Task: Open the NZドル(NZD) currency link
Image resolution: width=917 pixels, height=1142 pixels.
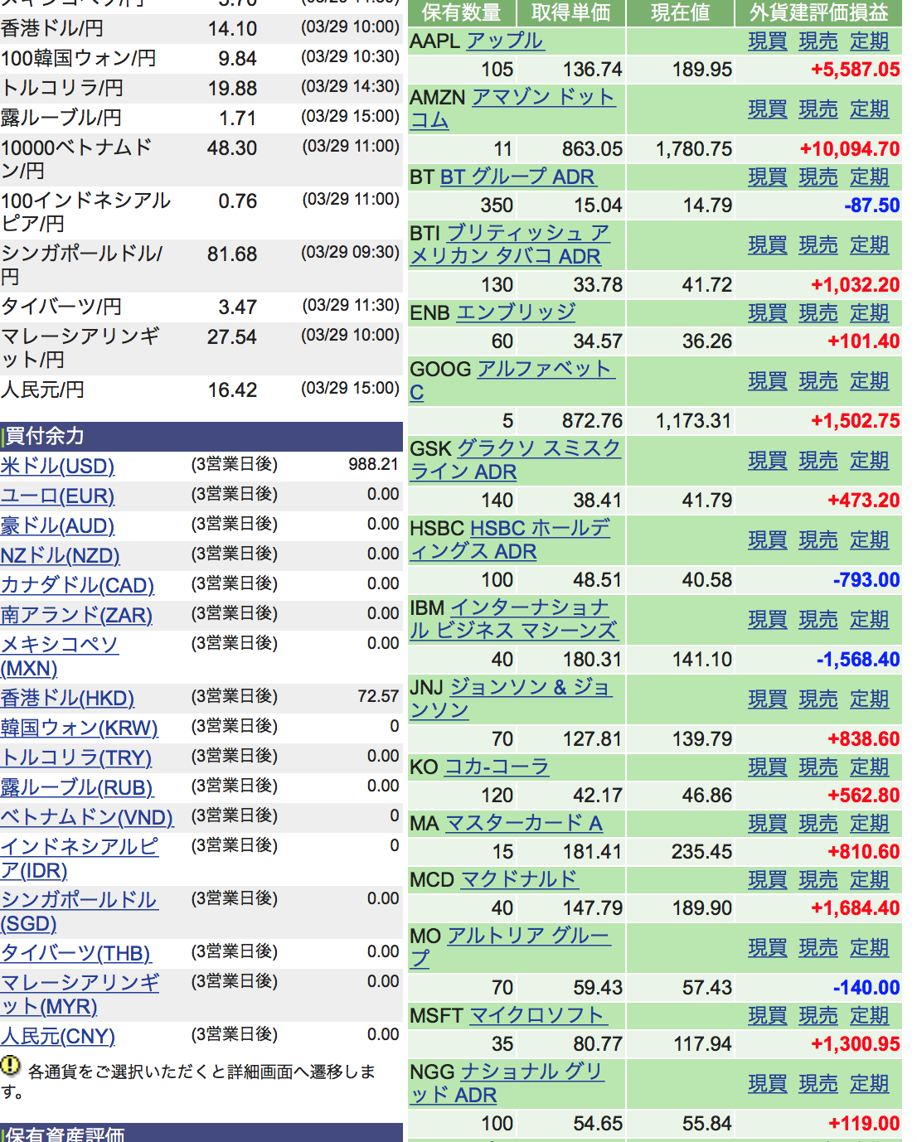Action: point(60,555)
